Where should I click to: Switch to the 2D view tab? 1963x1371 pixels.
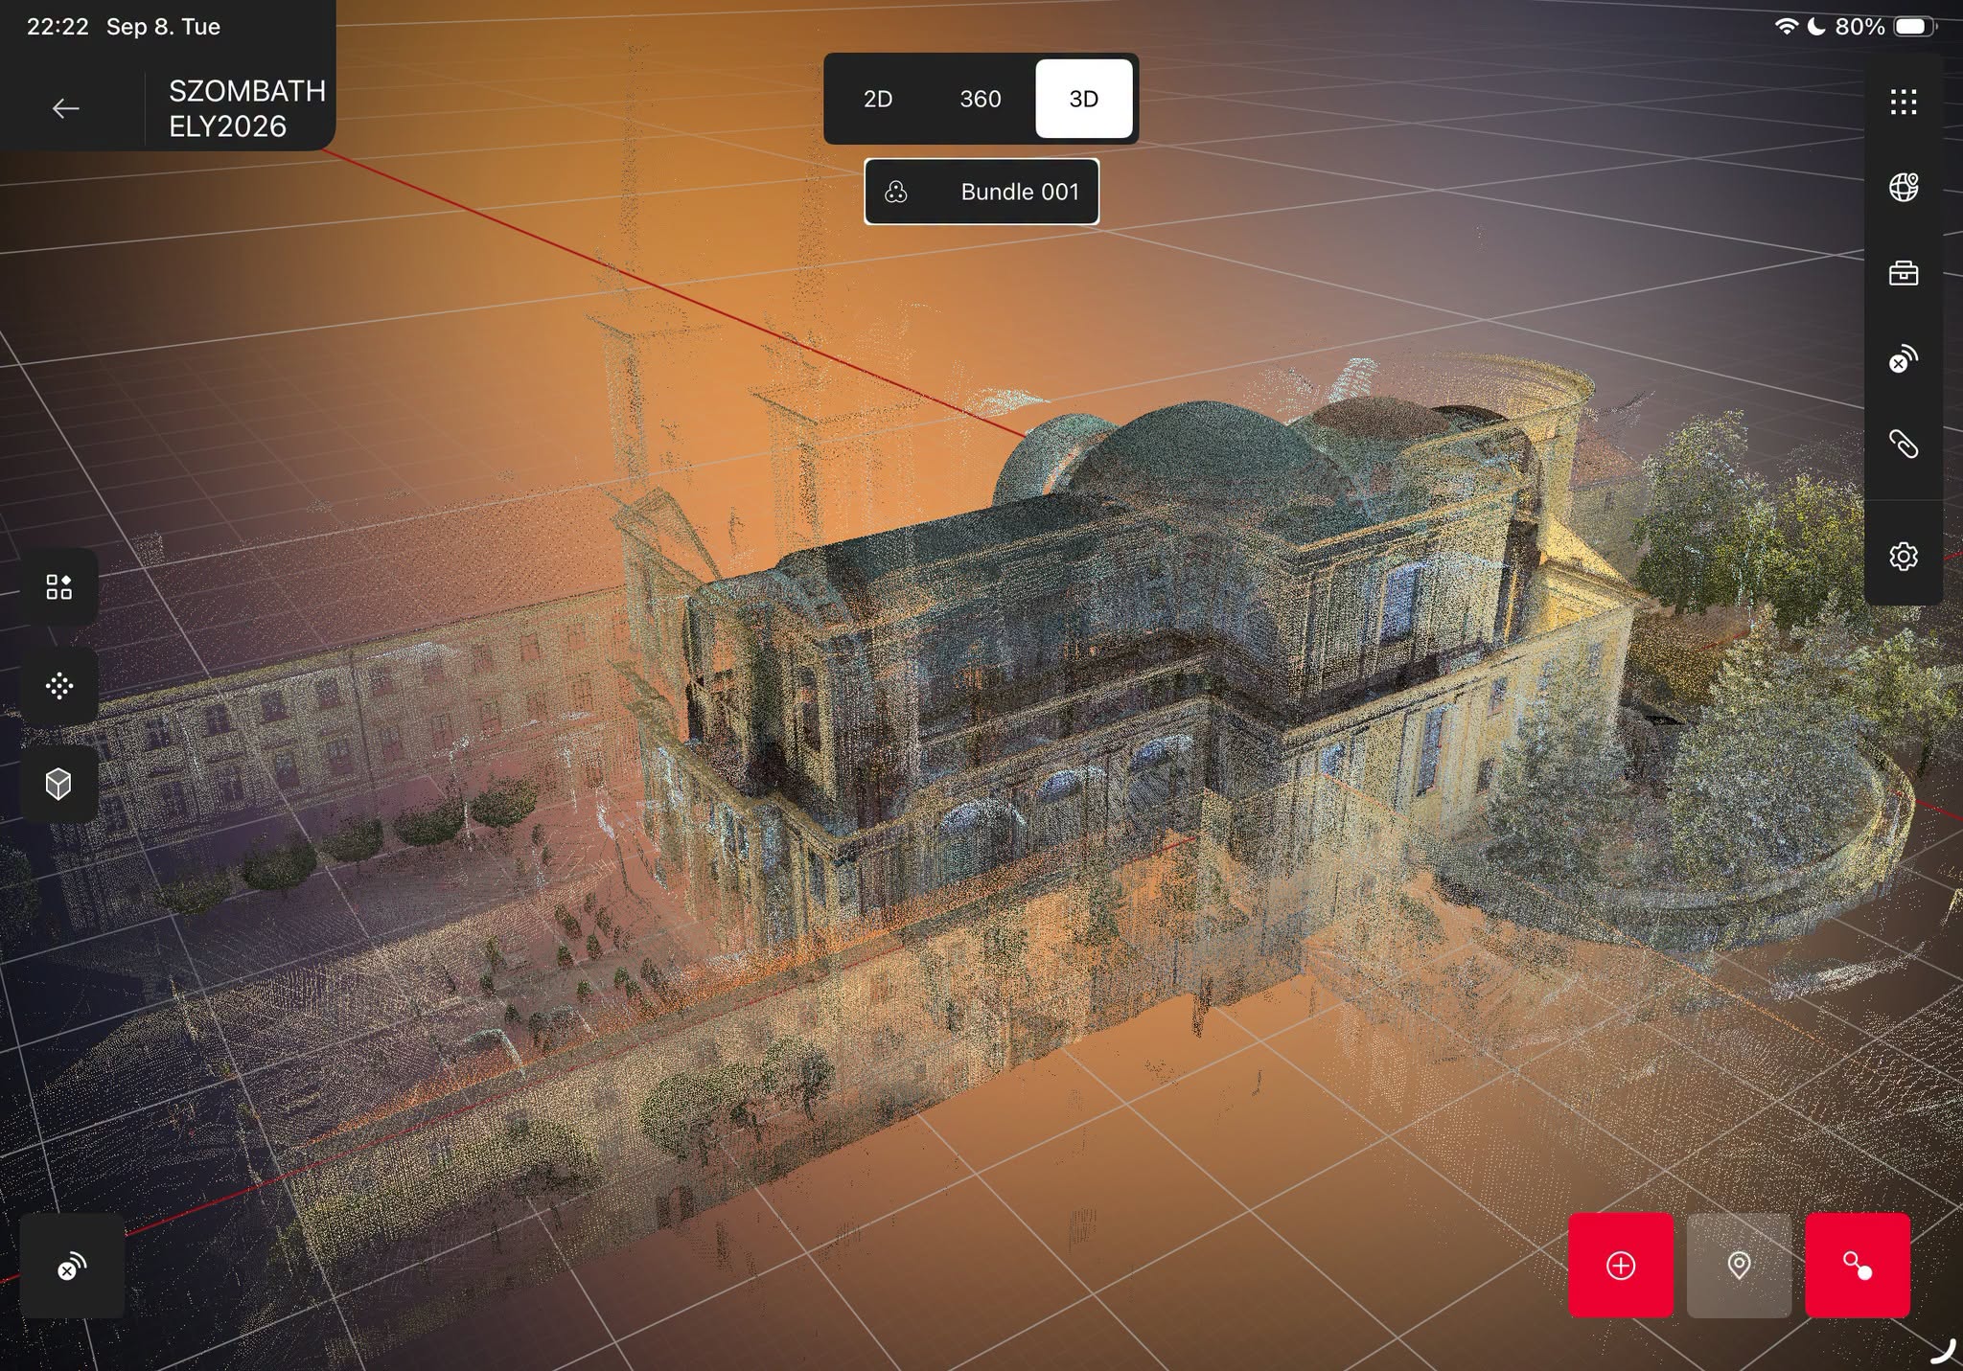[878, 99]
